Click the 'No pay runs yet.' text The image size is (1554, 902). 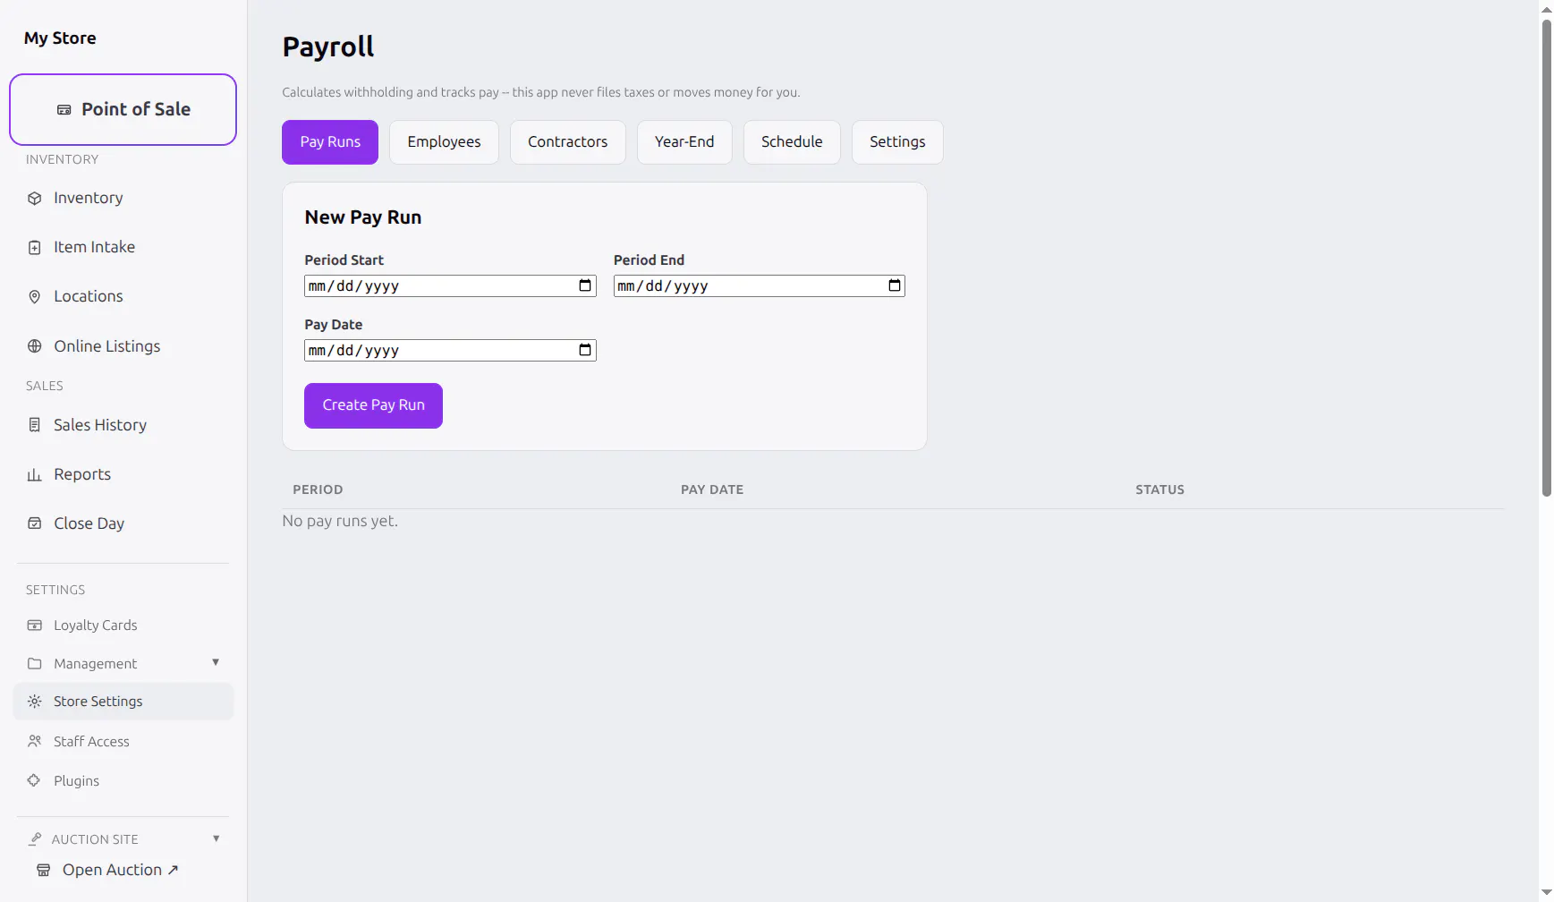point(340,521)
